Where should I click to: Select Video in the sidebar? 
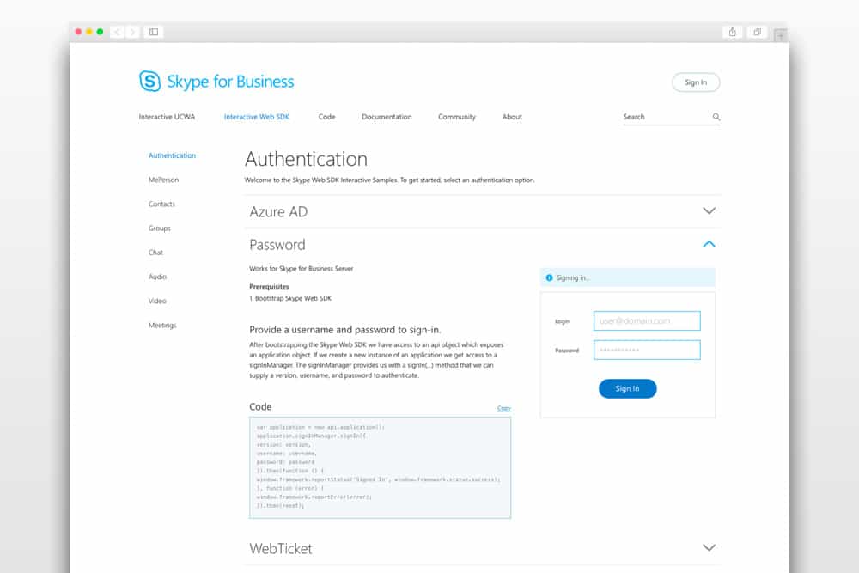tap(157, 301)
